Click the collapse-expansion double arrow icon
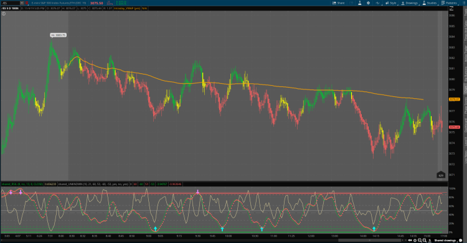Screen dimensions: 467x243 coord(410,240)
